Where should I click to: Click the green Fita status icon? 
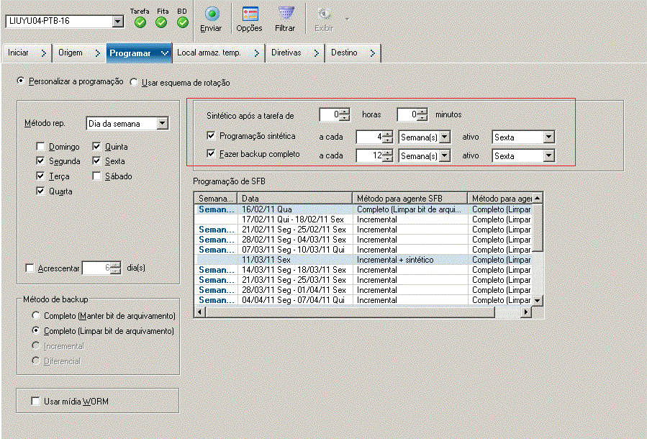point(161,22)
